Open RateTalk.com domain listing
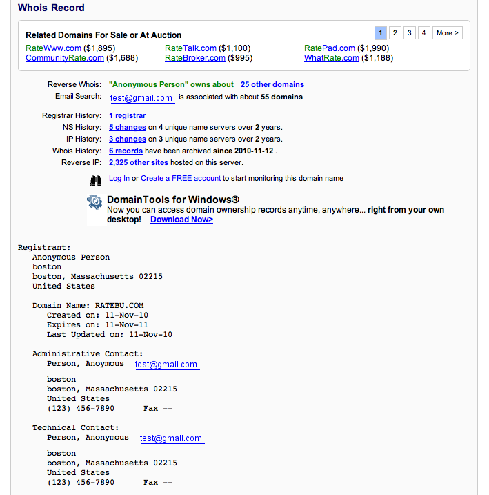 (190, 48)
